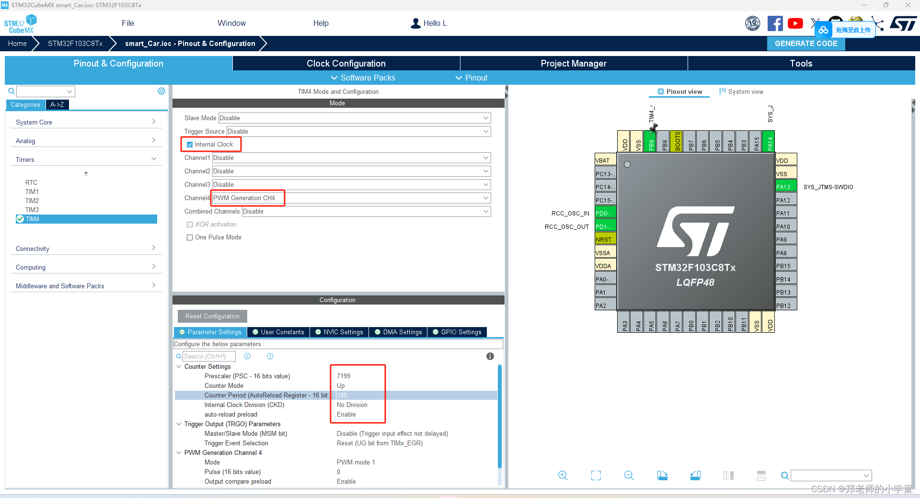Screen dimensions: 920x498
Task: Expand the Connectivity category
Action: click(x=86, y=249)
